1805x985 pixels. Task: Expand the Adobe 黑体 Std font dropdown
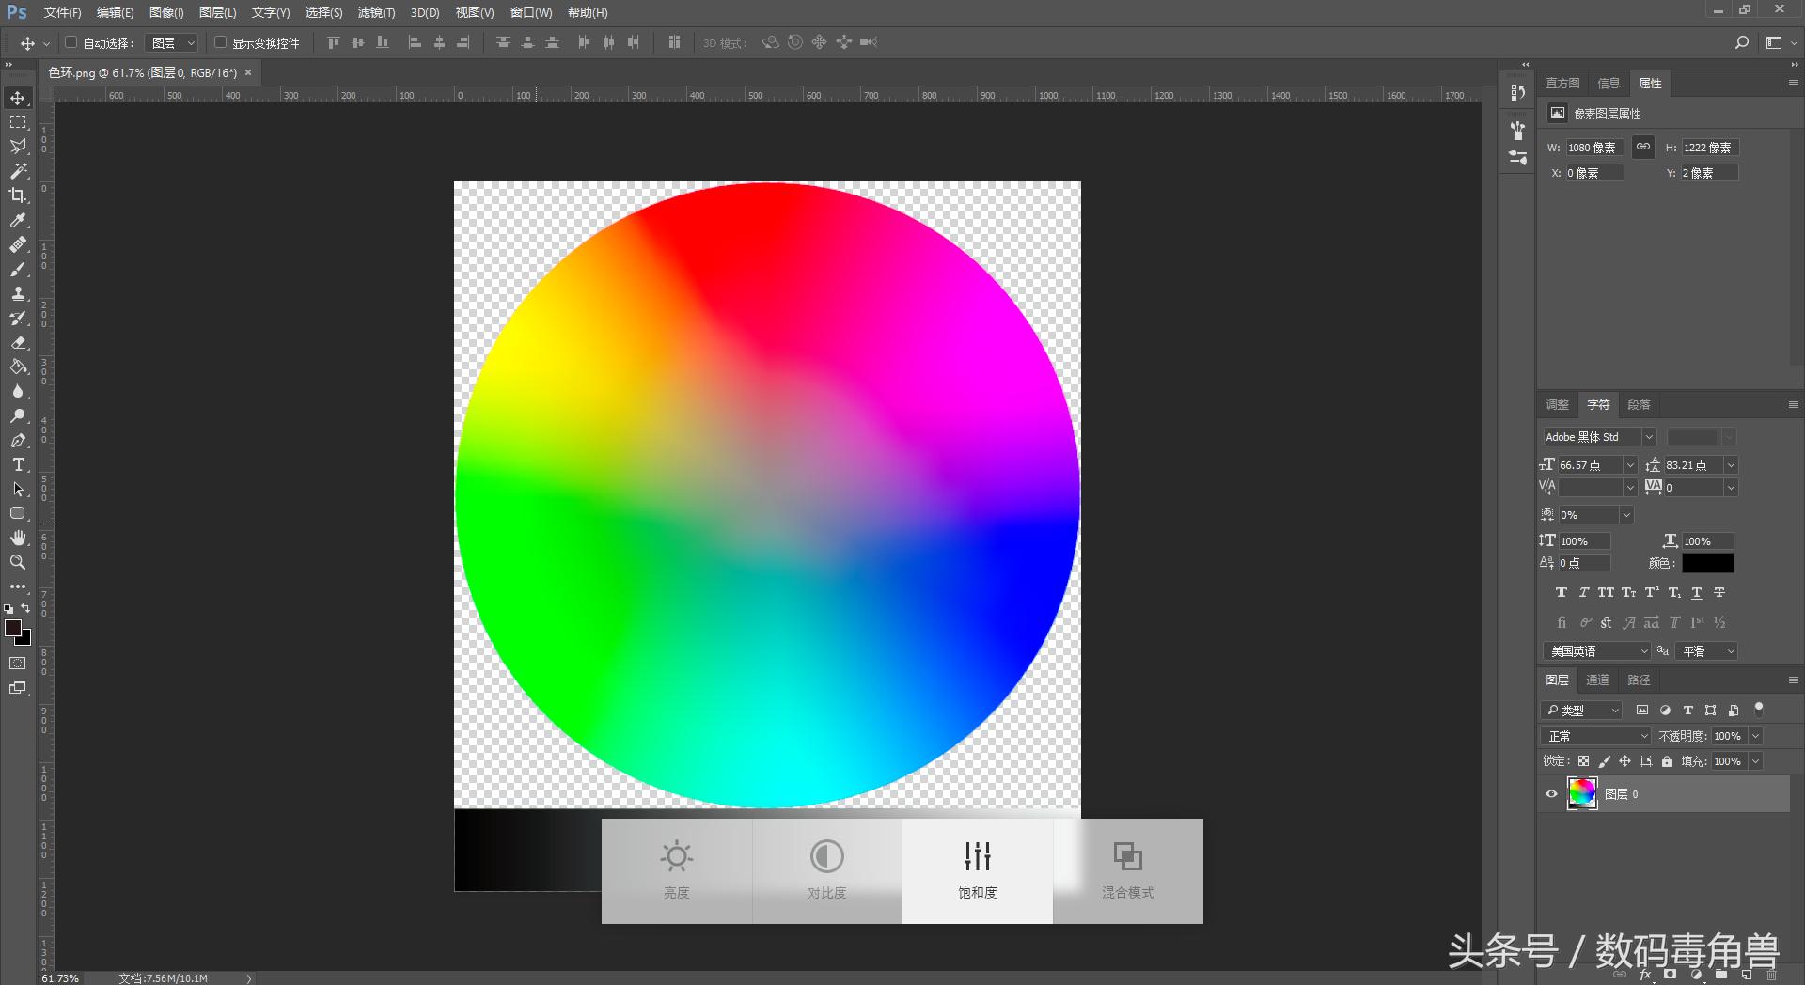point(1648,437)
